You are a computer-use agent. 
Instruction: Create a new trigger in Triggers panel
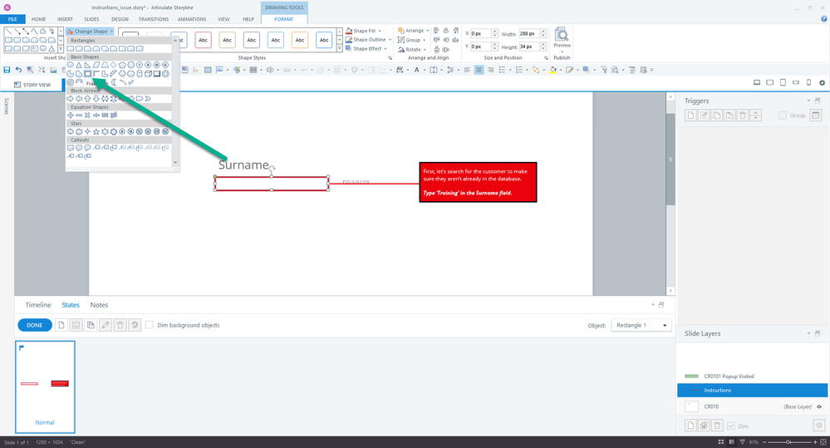tap(690, 116)
